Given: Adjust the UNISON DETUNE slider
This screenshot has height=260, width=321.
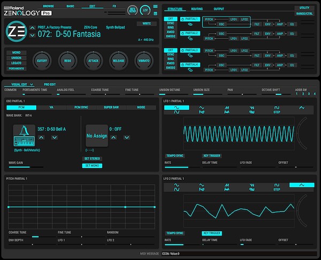Looking at the screenshot, I should click(173, 94).
